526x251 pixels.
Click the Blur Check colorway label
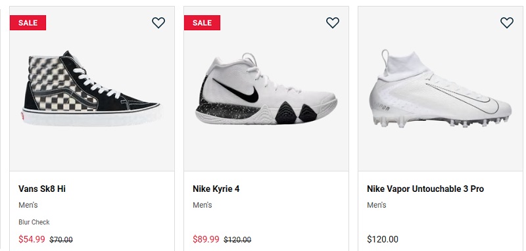pos(34,222)
